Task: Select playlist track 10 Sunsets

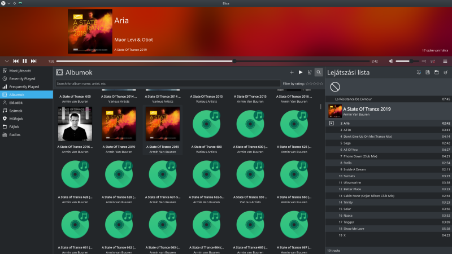Action: (388, 176)
